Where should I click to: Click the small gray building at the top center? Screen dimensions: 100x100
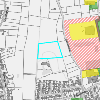point(54,9)
